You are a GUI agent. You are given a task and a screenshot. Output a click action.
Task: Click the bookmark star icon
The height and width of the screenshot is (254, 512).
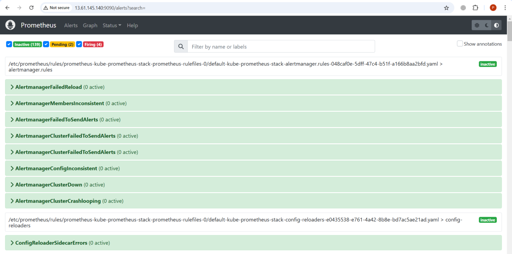(x=446, y=7)
